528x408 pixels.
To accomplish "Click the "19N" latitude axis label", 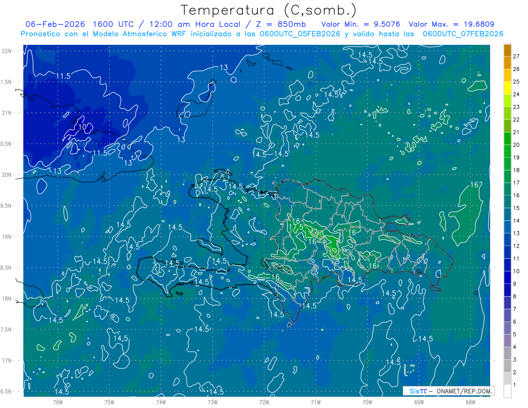I will coord(7,237).
